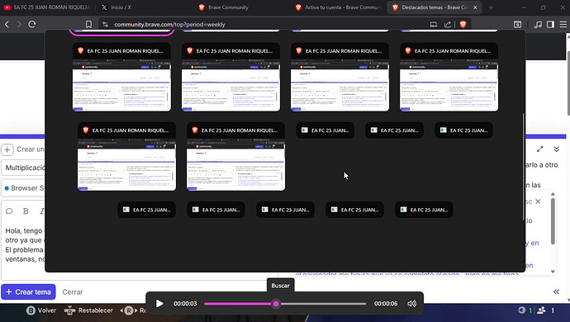The image size is (570, 322).
Task: Click the video progress slider handle
Action: pos(276,304)
